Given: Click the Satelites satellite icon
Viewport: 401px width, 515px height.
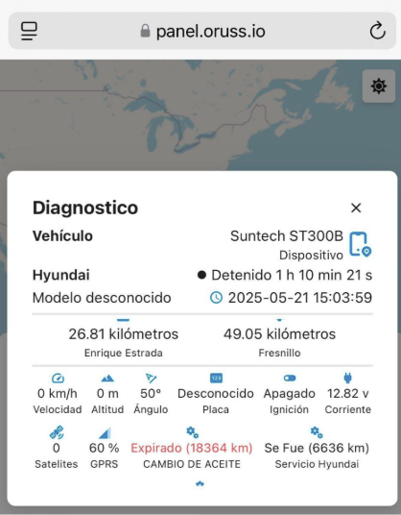Looking at the screenshot, I should coord(57,432).
